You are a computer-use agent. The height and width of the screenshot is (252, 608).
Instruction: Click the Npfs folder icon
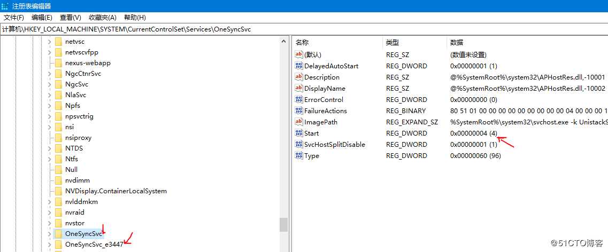point(58,106)
